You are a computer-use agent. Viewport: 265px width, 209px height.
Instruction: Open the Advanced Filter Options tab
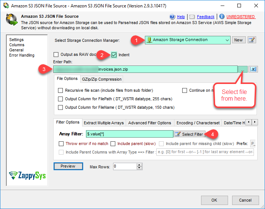(150, 123)
